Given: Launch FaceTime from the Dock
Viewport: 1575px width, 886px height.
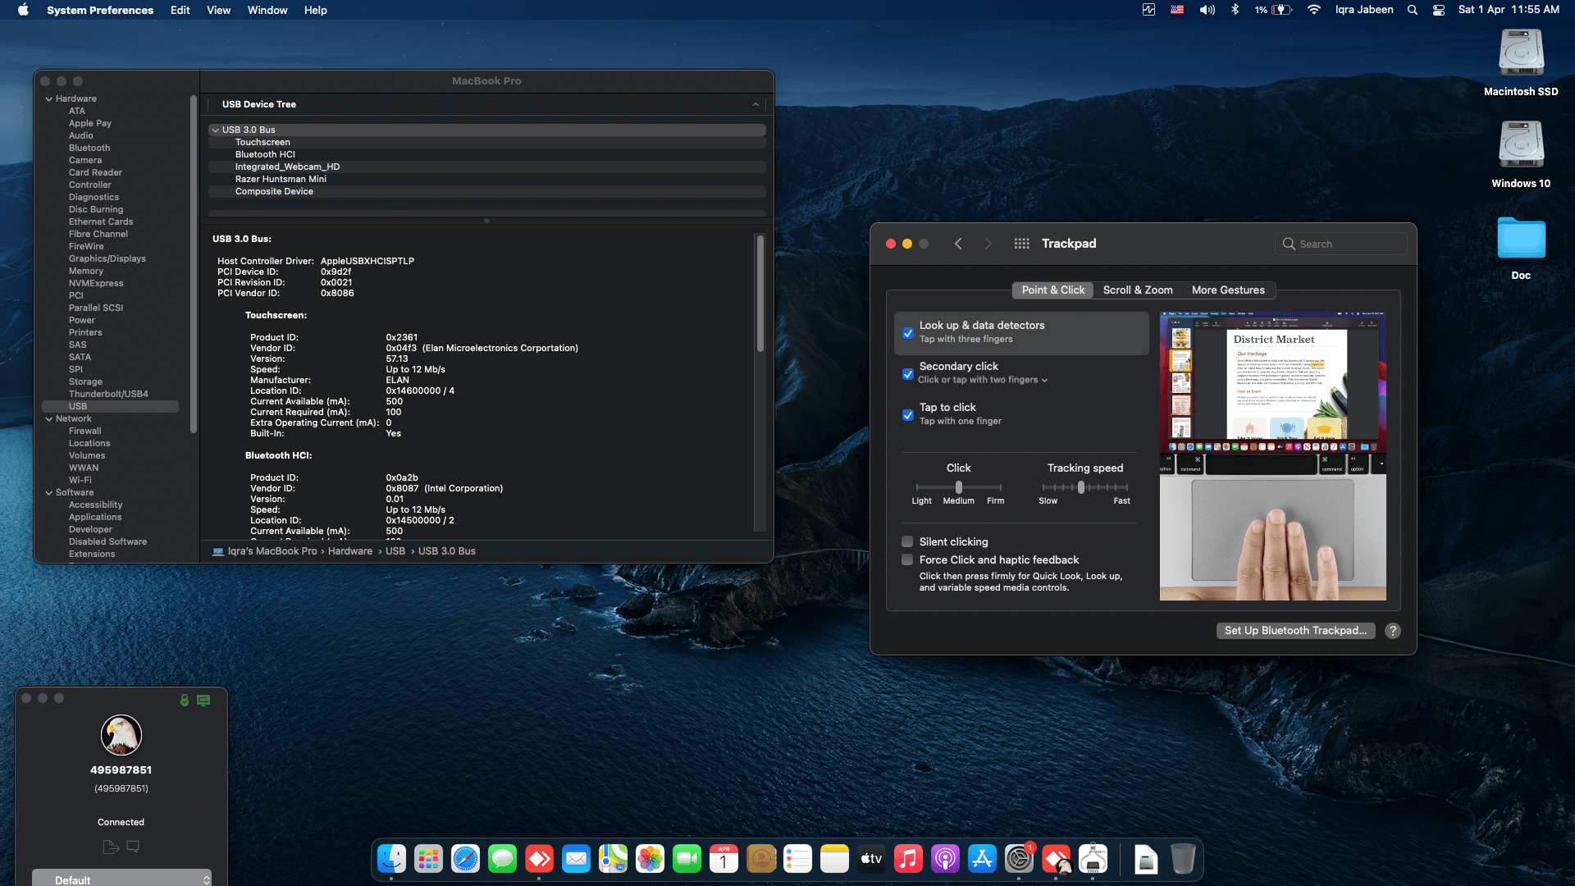Looking at the screenshot, I should coord(687,858).
